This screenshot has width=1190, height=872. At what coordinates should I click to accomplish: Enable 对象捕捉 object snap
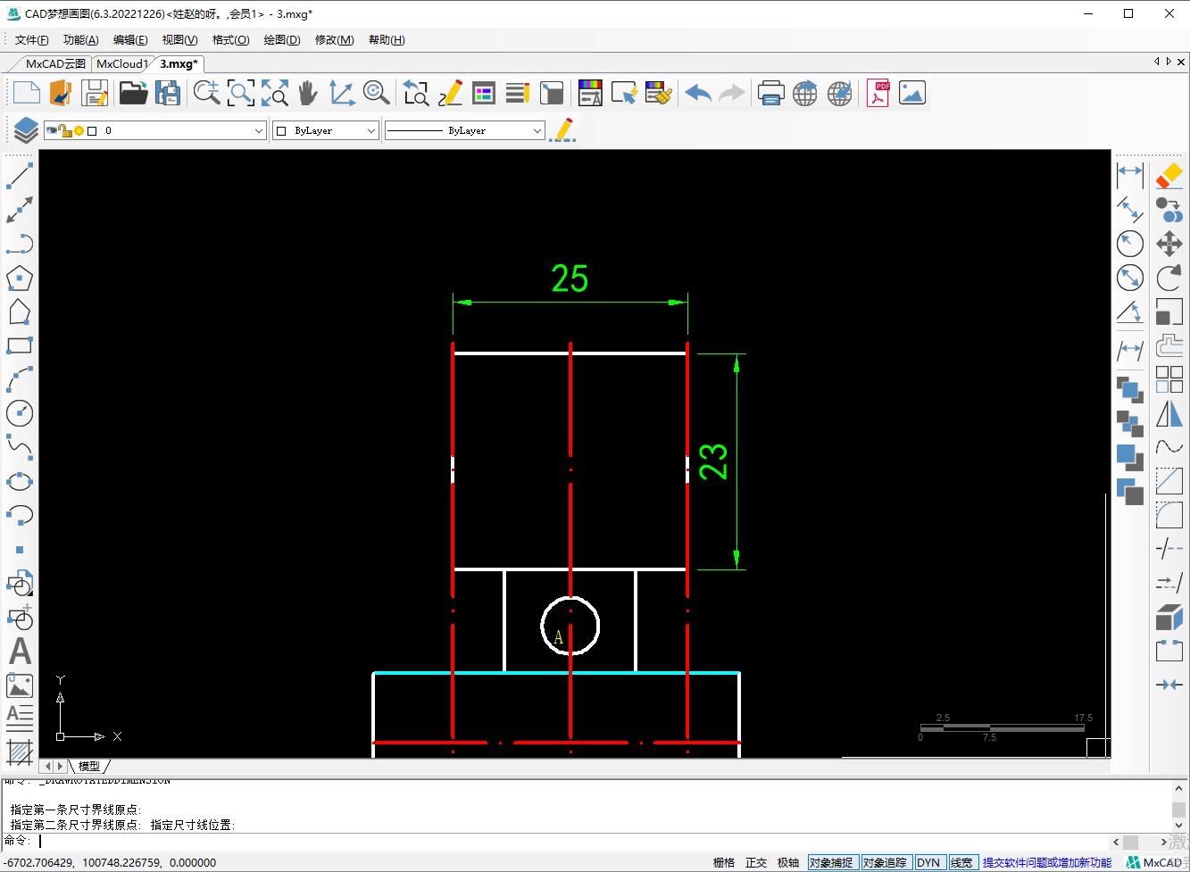click(831, 862)
